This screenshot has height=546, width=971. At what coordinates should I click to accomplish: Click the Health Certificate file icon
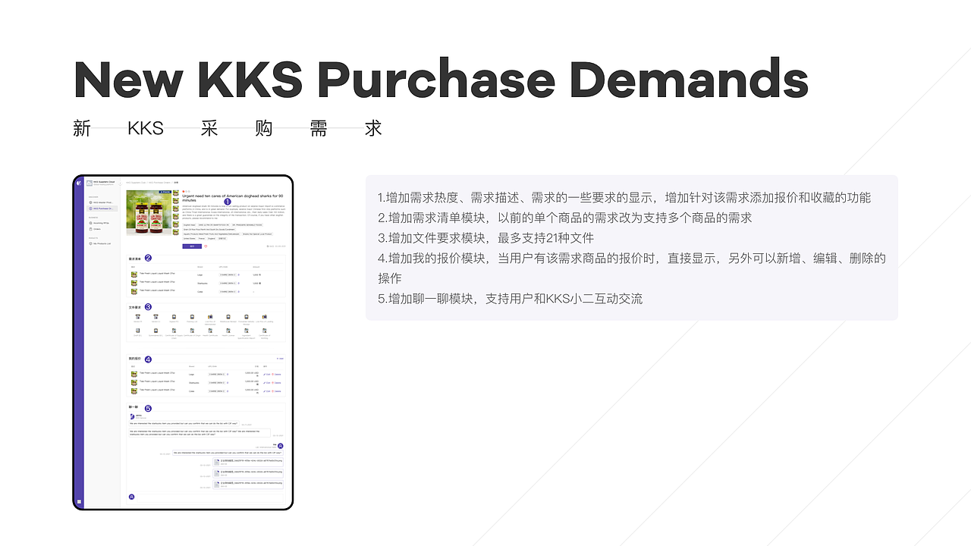pos(210,332)
